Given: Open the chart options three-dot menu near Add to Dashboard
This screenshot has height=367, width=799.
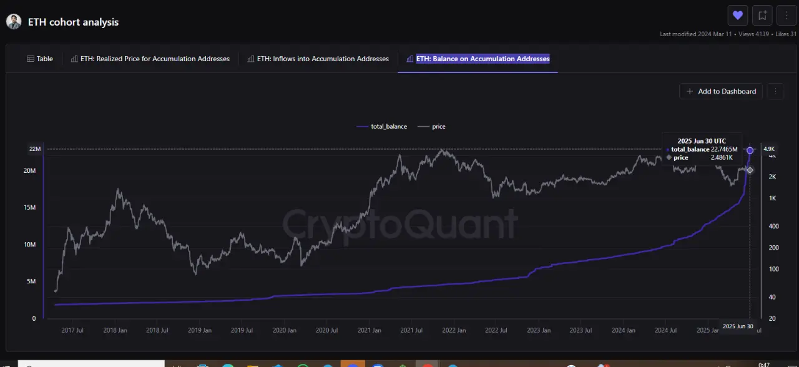Looking at the screenshot, I should [x=775, y=91].
